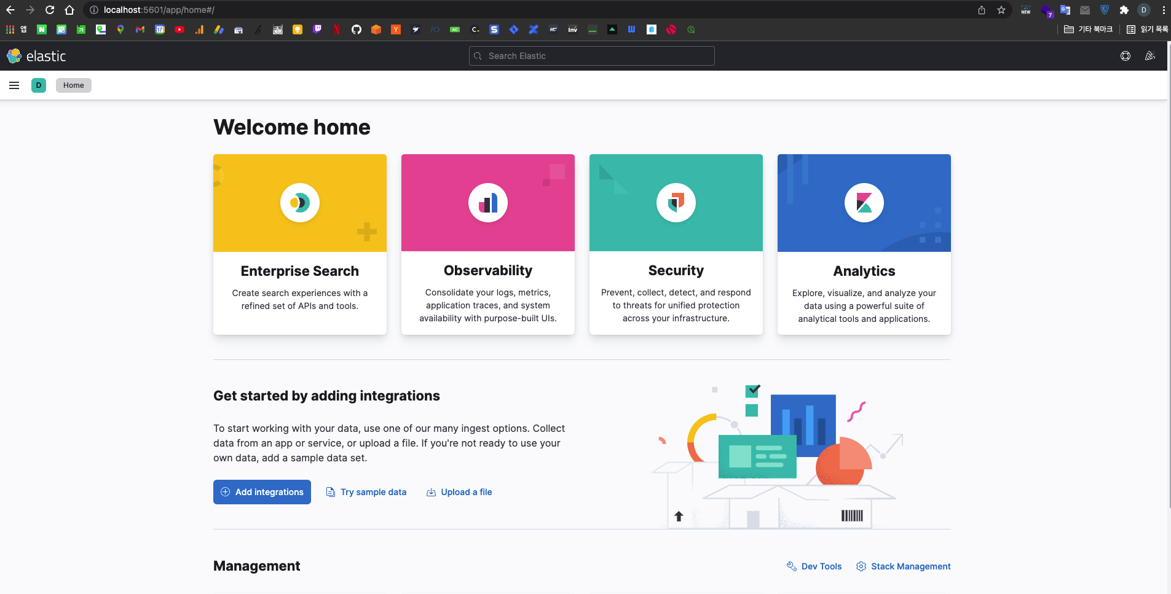Image resolution: width=1171 pixels, height=594 pixels.
Task: Open the Gmail bookmark icon
Action: point(140,29)
